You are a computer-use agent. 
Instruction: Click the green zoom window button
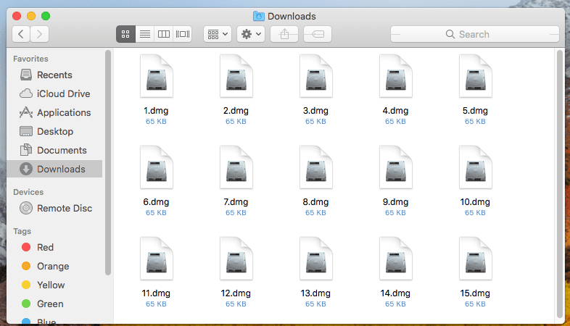click(46, 16)
